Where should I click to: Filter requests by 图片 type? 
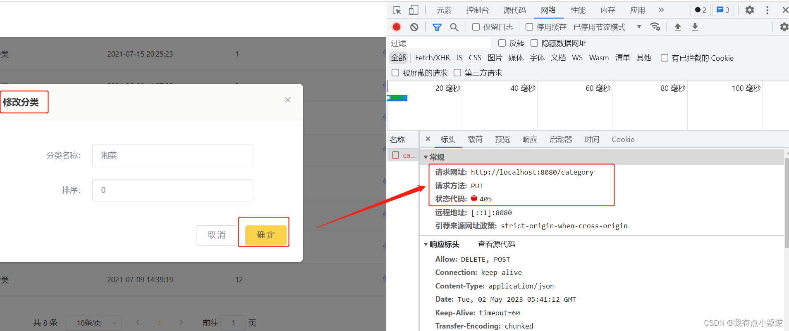[495, 58]
